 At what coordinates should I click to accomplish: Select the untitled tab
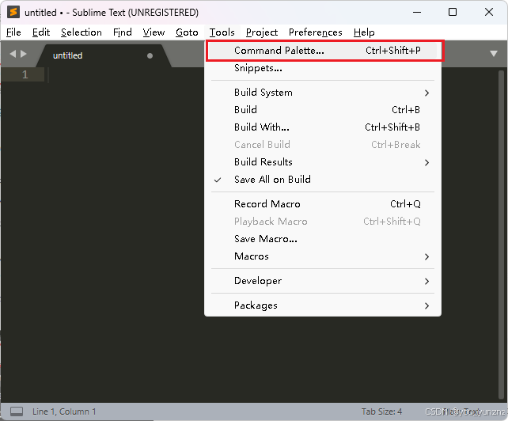click(x=104, y=55)
